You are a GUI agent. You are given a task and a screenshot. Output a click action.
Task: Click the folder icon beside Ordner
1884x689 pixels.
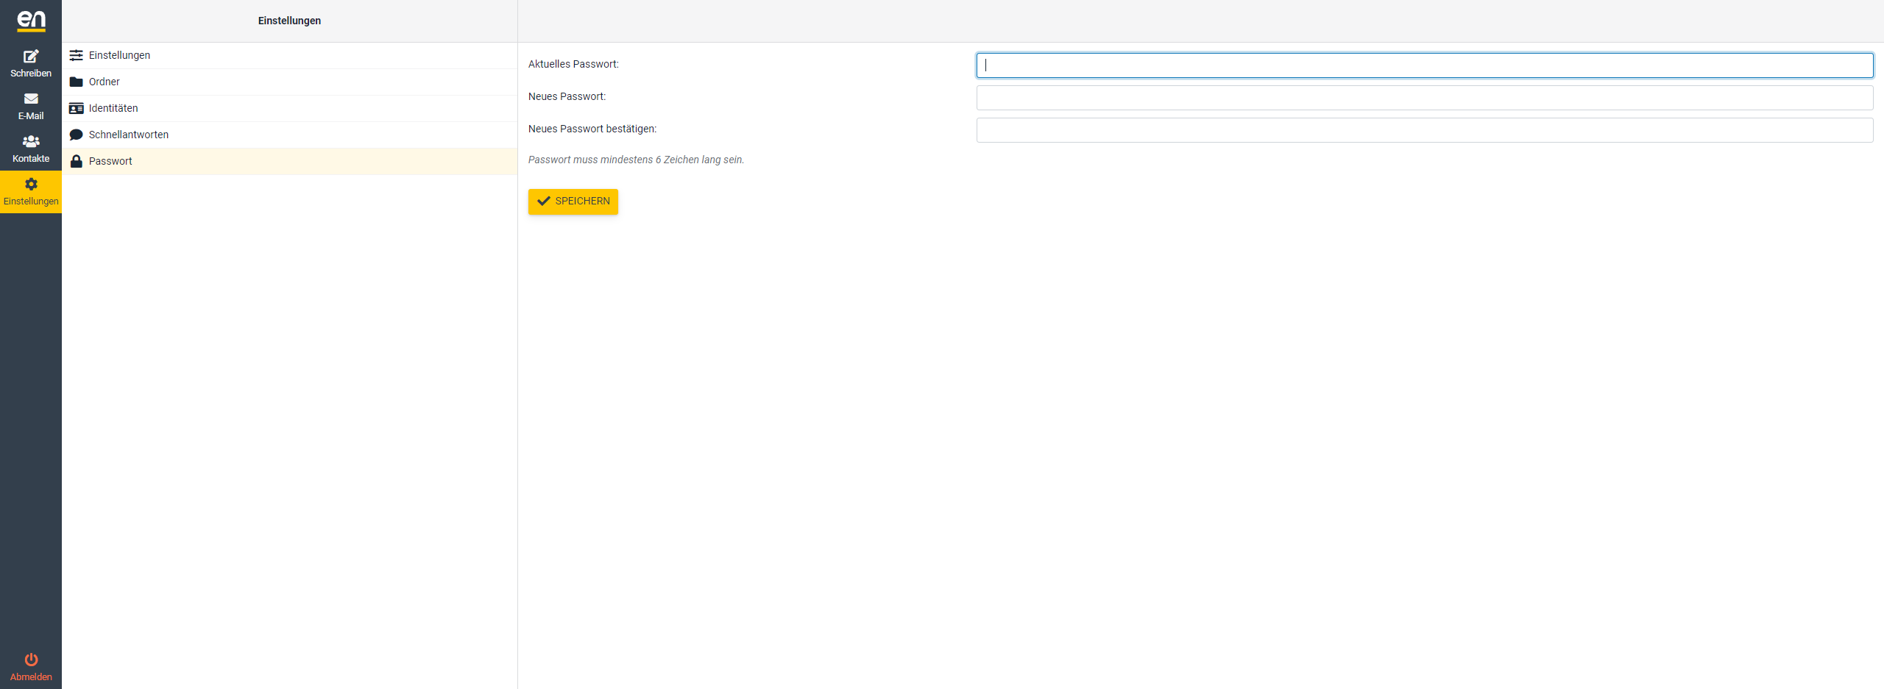[x=76, y=82]
